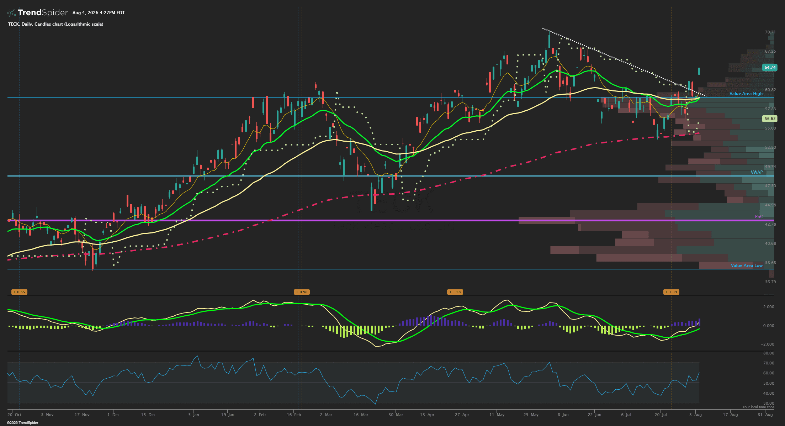This screenshot has width=785, height=426.
Task: Click the TrendSpider spider logo icon
Action: (11, 13)
